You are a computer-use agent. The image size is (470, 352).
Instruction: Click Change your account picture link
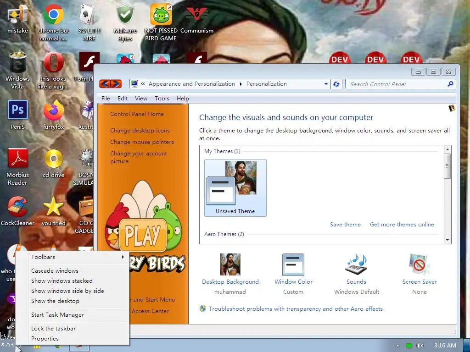pyautogui.click(x=138, y=157)
